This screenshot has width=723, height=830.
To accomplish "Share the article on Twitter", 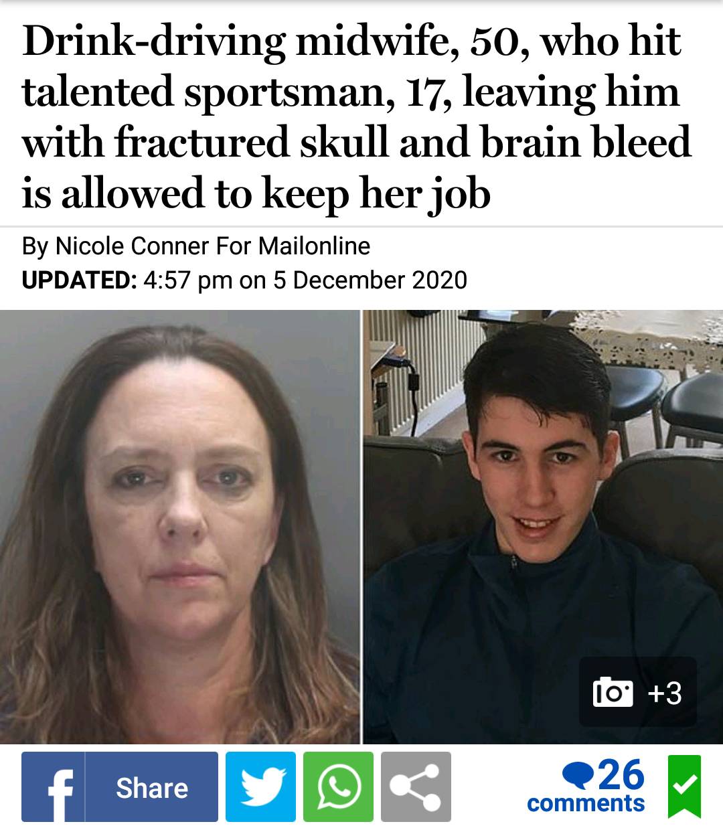I will point(260,787).
